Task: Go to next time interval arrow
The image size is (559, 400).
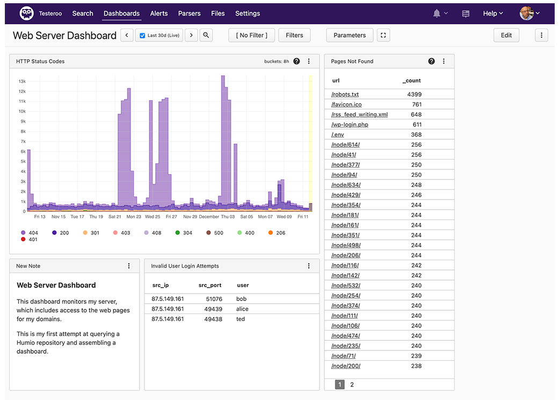Action: click(192, 35)
